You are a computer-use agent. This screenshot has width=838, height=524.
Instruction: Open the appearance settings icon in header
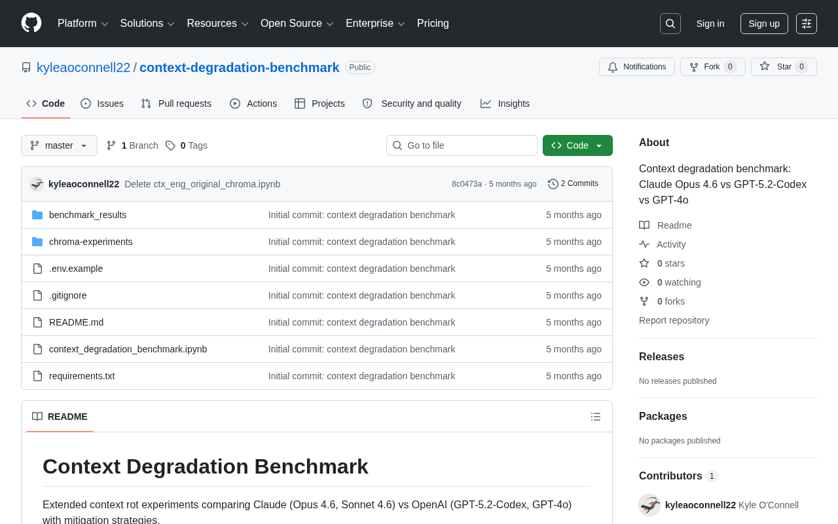tap(807, 24)
